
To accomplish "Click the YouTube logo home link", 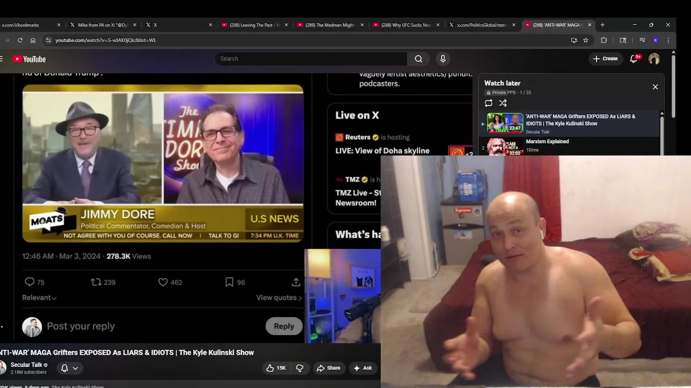I will (30, 59).
